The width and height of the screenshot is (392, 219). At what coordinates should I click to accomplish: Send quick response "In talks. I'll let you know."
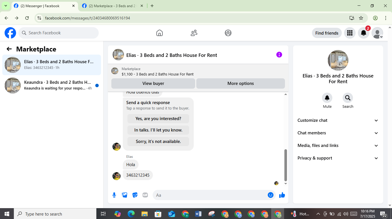pos(158,130)
